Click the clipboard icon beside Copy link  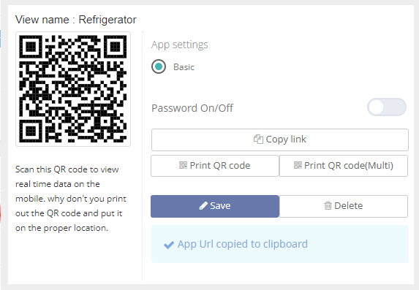(258, 139)
